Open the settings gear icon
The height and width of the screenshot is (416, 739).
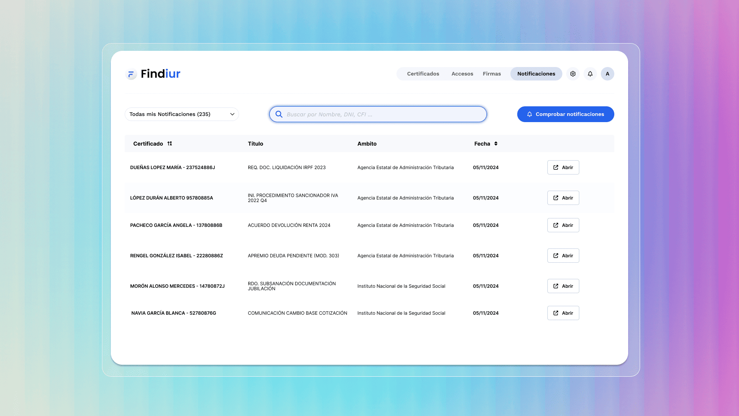pyautogui.click(x=573, y=74)
